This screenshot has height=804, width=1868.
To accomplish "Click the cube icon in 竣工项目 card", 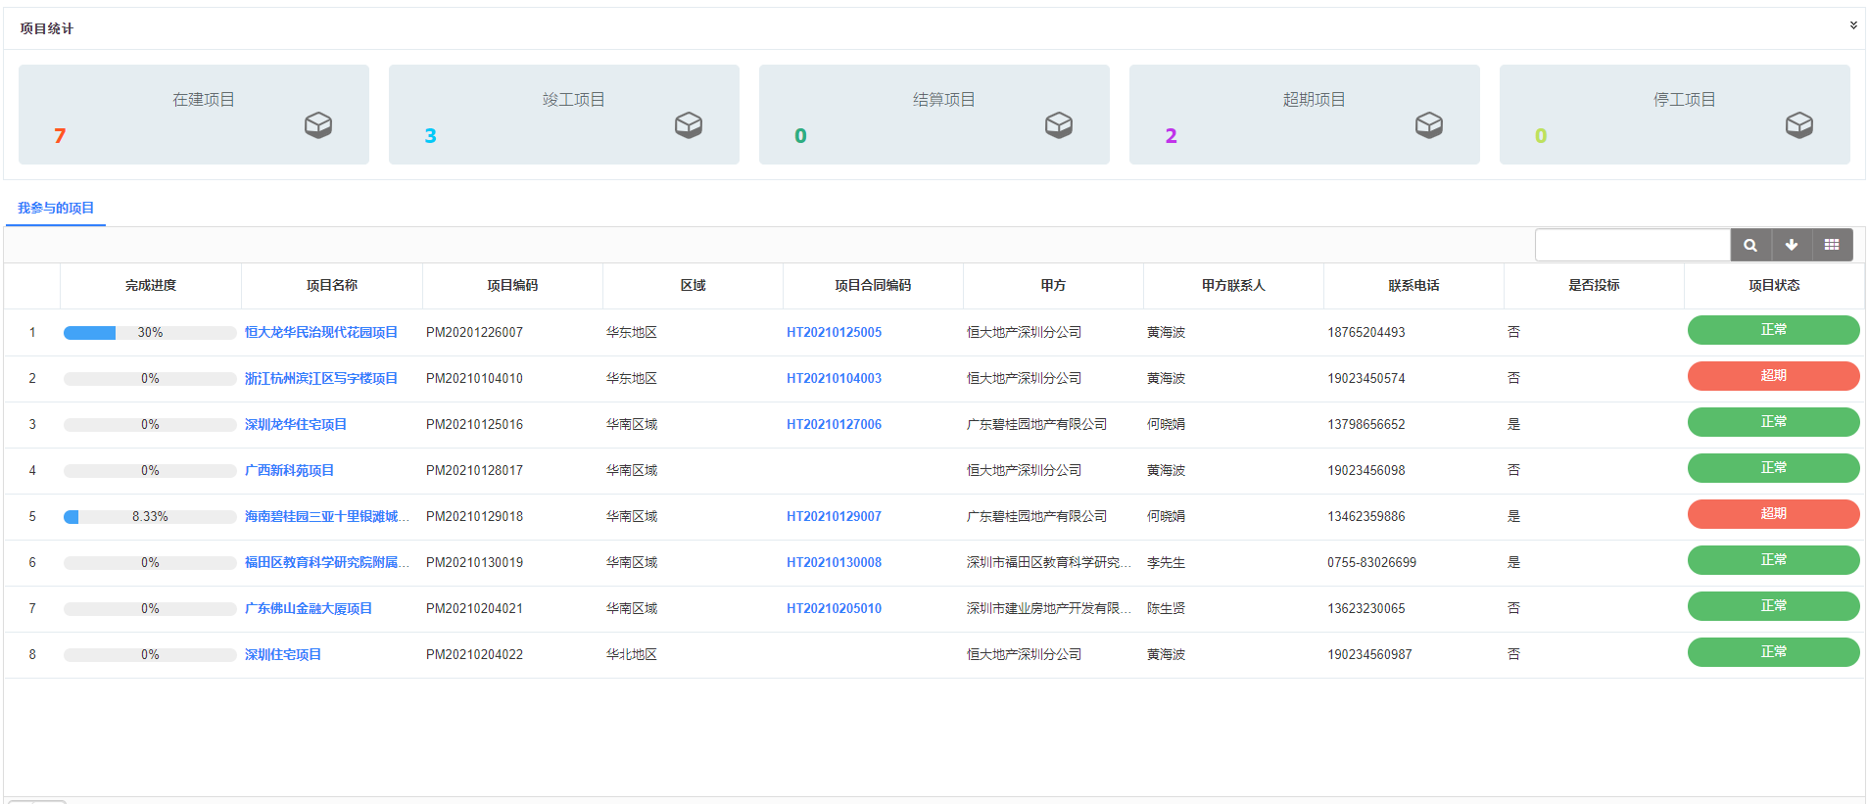I will coord(689,124).
